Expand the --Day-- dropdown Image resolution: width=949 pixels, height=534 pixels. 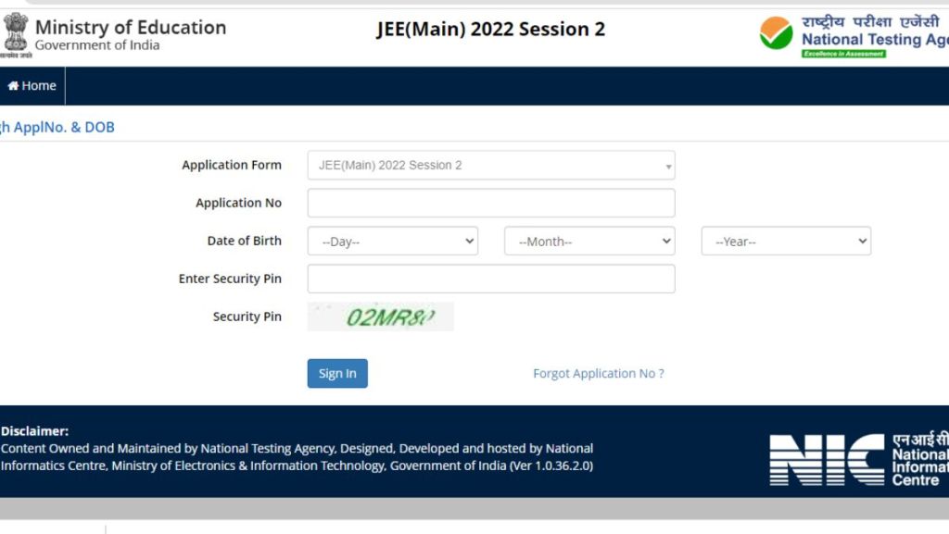392,241
